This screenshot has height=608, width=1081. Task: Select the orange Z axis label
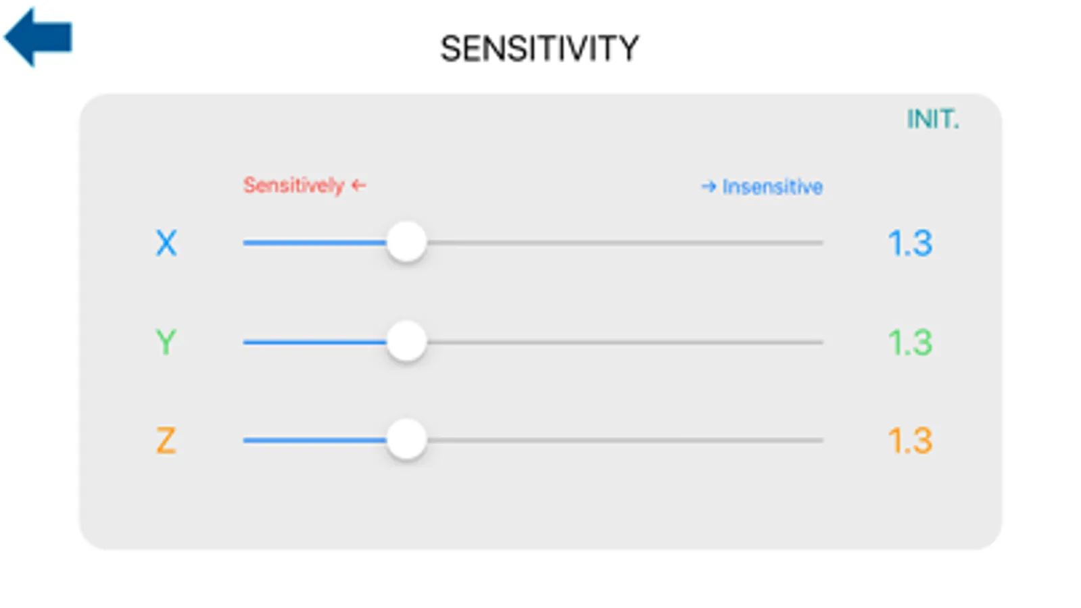(x=166, y=440)
